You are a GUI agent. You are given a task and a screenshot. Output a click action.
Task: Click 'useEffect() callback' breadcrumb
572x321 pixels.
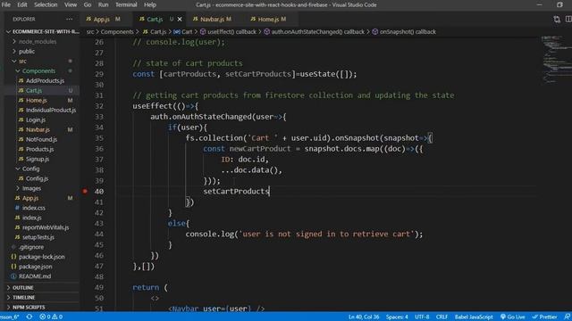pyautogui.click(x=231, y=32)
